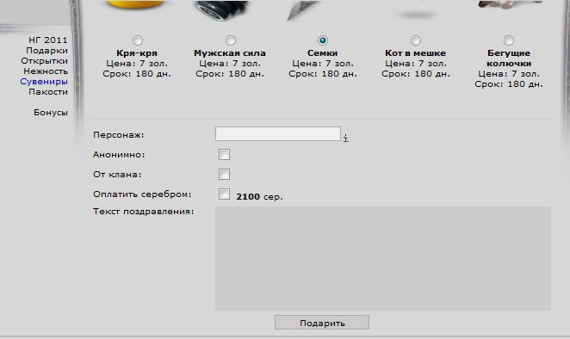
Task: Click into the Текст поздравления text area
Action: [x=383, y=258]
